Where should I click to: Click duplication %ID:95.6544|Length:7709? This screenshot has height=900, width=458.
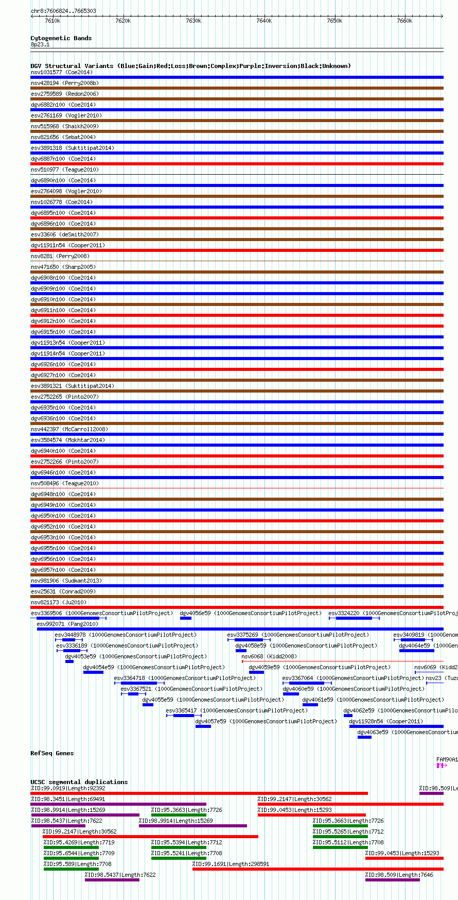point(79,853)
